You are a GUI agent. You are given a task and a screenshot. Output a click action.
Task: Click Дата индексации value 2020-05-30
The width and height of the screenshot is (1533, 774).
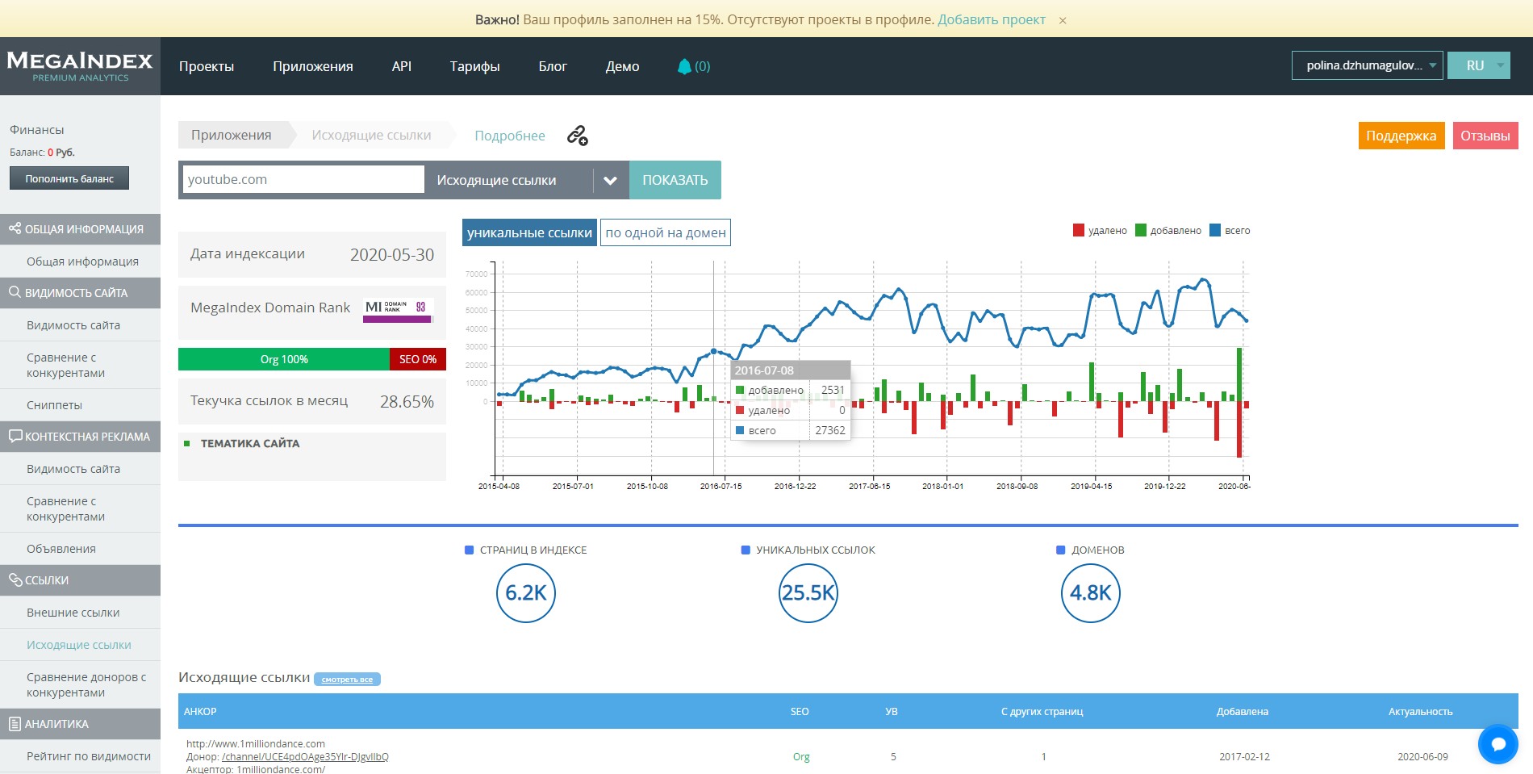coord(392,254)
